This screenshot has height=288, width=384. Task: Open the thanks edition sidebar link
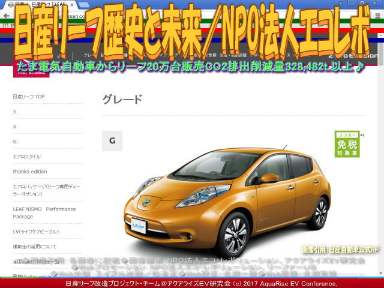30,172
